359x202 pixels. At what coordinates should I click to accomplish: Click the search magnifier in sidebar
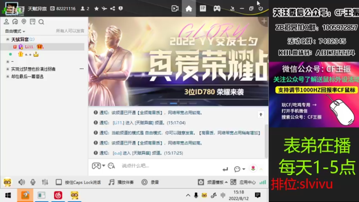pos(41,22)
